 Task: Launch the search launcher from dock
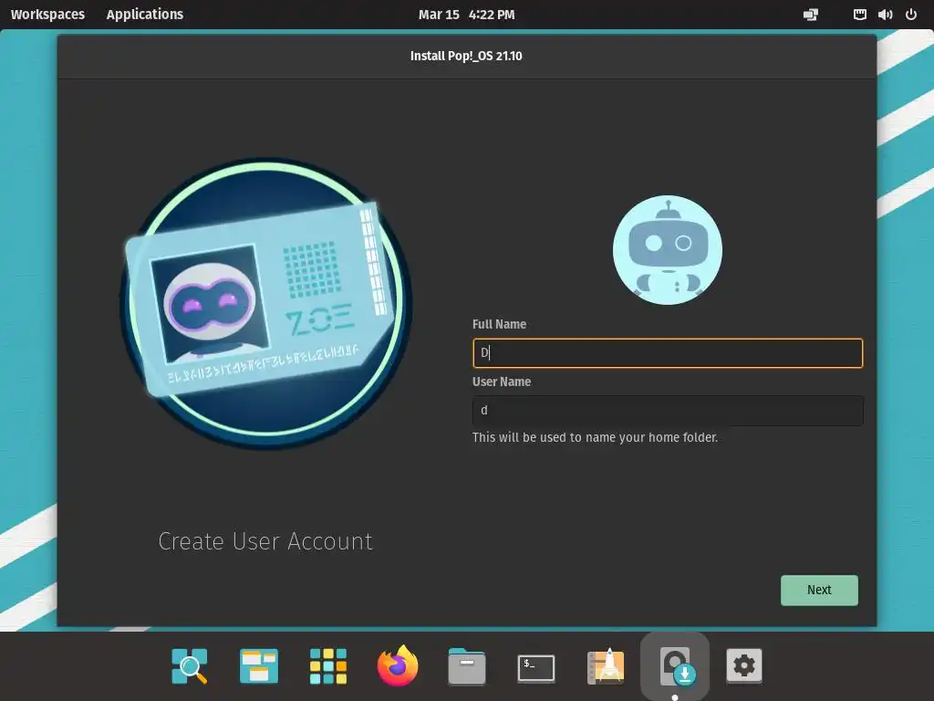(x=190, y=665)
